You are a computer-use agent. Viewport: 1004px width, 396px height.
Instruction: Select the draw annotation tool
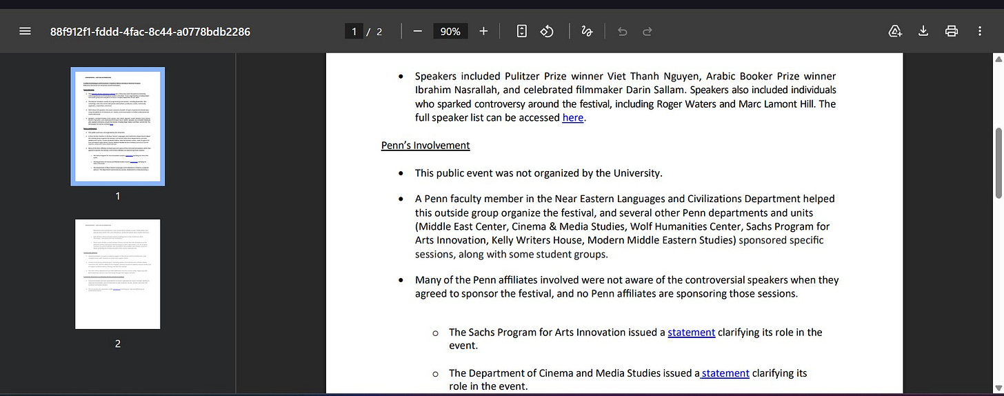(x=587, y=31)
